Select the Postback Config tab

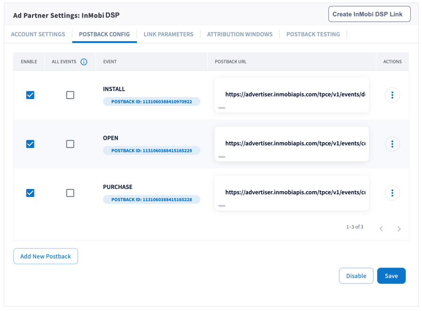tap(105, 35)
